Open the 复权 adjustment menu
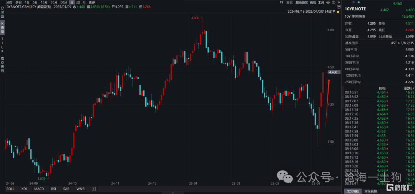Image resolution: width=415 pixels, height=194 pixels. [x=290, y=2]
